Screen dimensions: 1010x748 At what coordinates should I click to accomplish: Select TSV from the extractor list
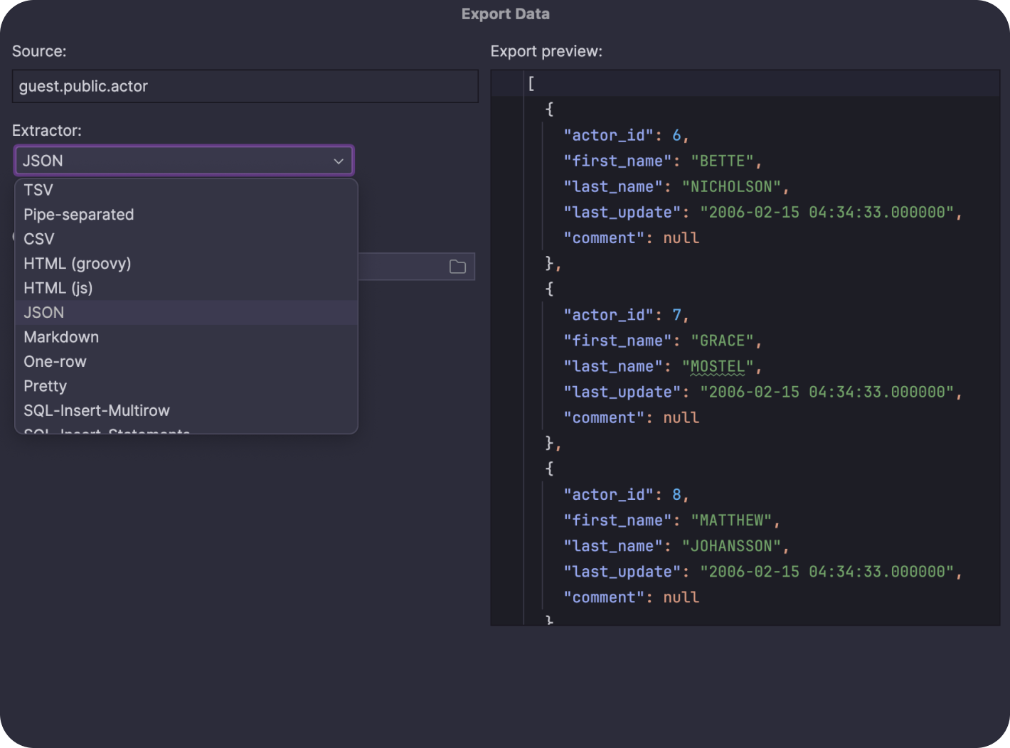tap(38, 190)
